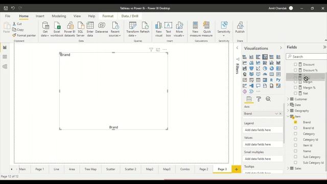Check the Discount field checkbox
327x184 pixels.
click(295, 64)
